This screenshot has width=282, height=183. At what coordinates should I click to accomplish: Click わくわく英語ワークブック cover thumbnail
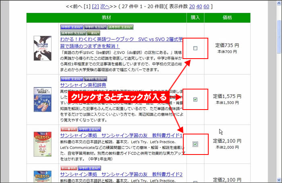43,48
